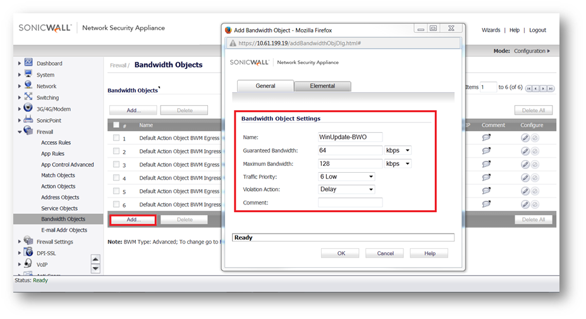Click the Dashboard icon in sidebar
Image resolution: width=586 pixels, height=319 pixels.
tap(28, 63)
